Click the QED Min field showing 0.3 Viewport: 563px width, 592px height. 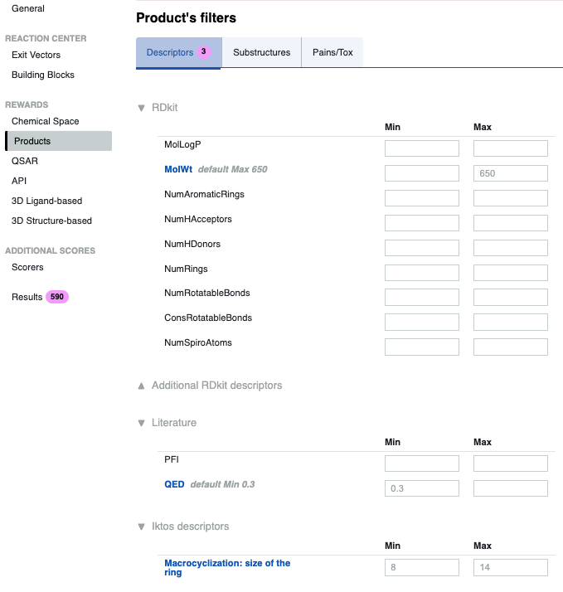click(421, 488)
